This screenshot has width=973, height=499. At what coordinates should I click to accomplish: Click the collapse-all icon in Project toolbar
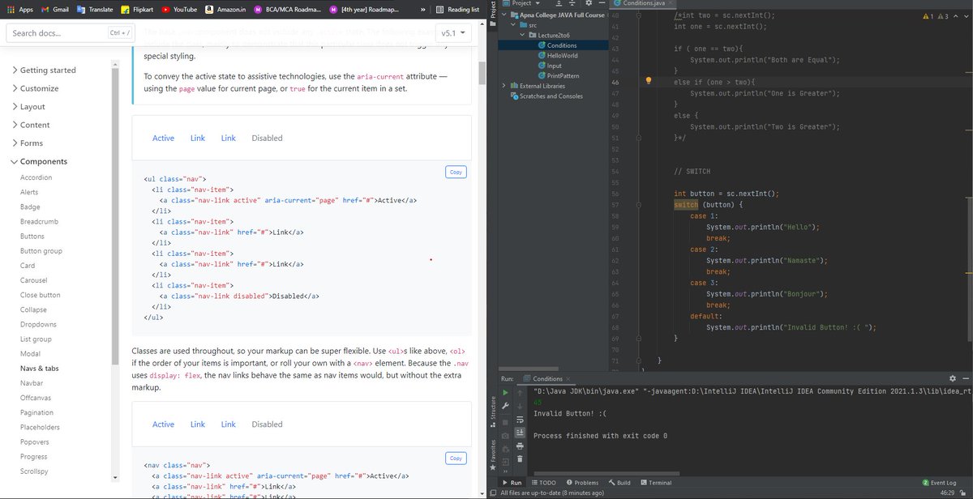pos(572,4)
